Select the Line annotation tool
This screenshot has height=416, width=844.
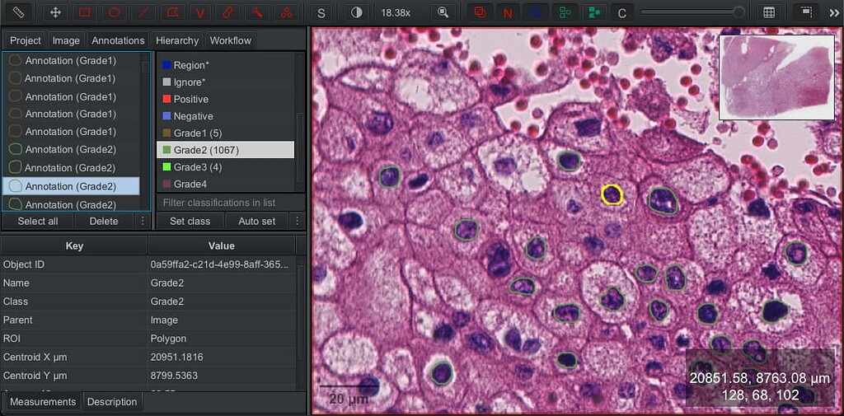click(143, 12)
